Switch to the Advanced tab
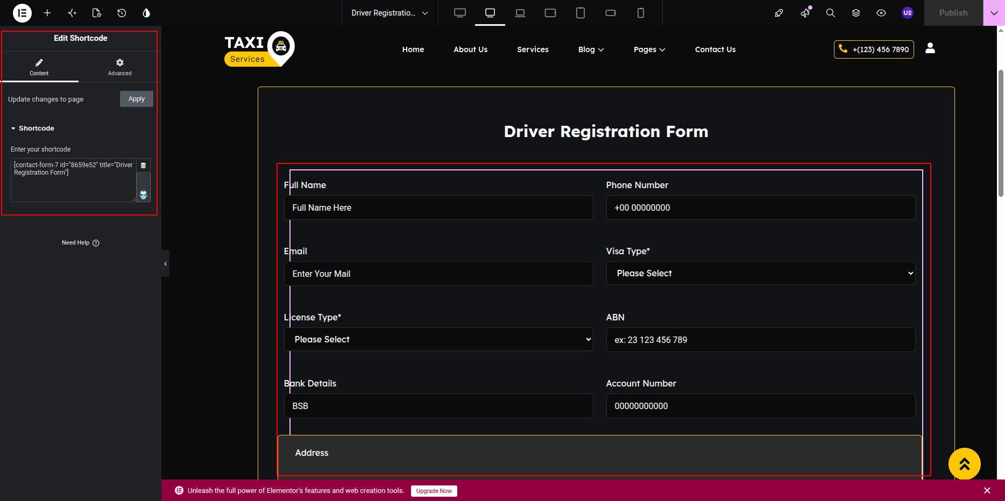This screenshot has height=501, width=1005. [119, 67]
